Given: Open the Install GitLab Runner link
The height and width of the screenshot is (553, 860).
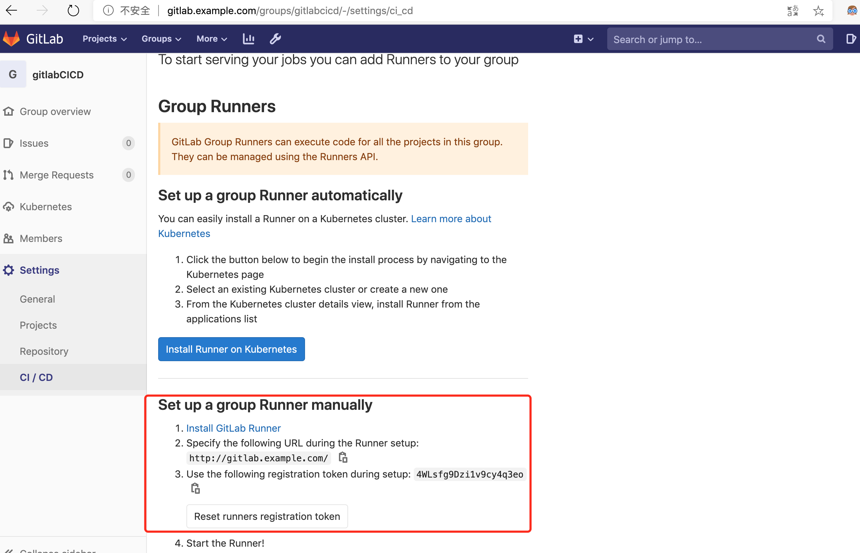Looking at the screenshot, I should click(x=234, y=429).
